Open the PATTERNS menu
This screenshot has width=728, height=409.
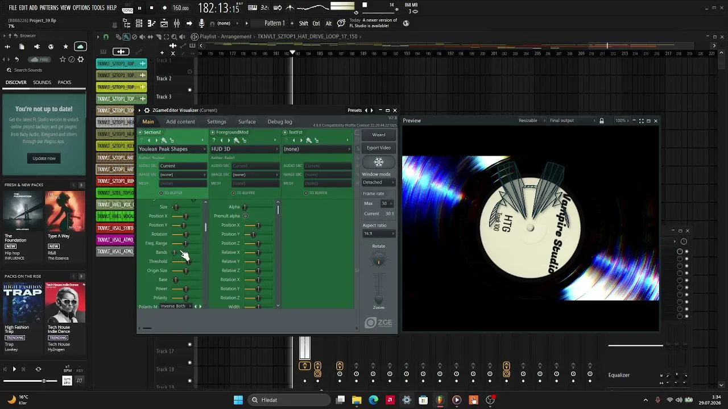click(x=49, y=8)
